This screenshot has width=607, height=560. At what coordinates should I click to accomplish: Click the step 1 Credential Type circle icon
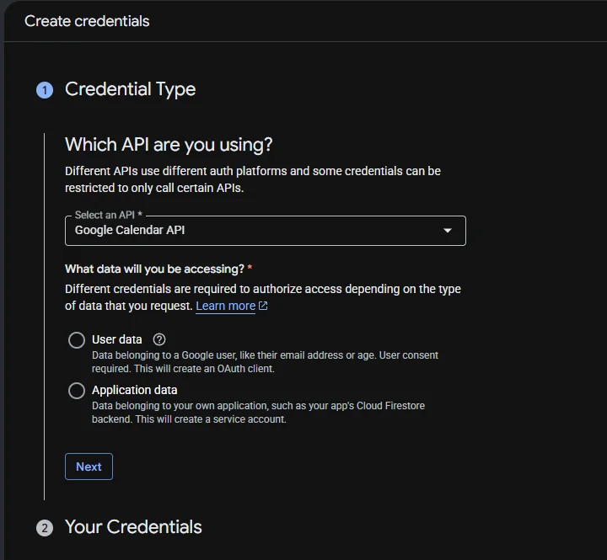point(45,90)
